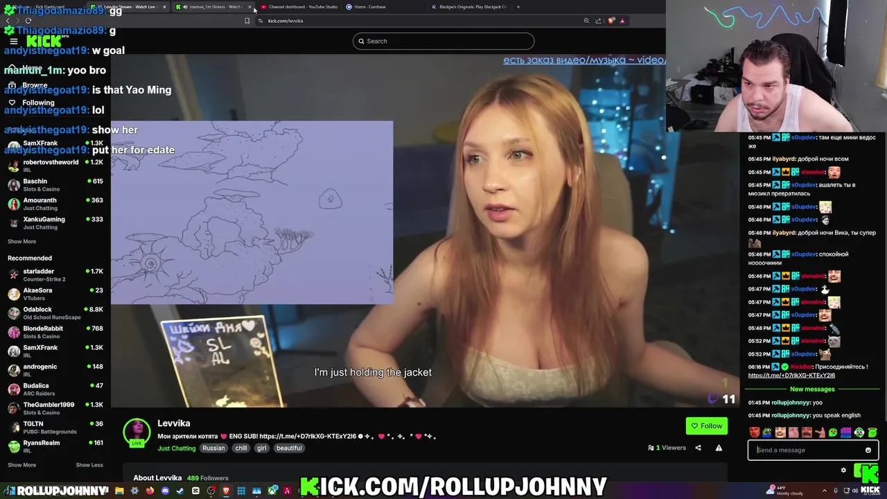Open a new browser tab
Viewport: 887px width, 499px height.
point(518,7)
